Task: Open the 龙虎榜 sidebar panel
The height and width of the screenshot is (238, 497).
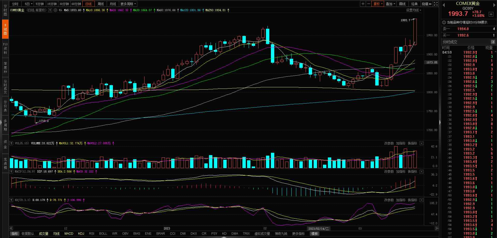Action: pos(5,163)
